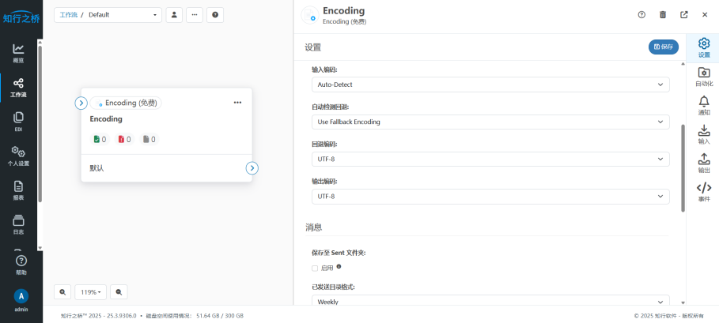Switch to the 事件 events tab
This screenshot has width=719, height=323.
[703, 192]
